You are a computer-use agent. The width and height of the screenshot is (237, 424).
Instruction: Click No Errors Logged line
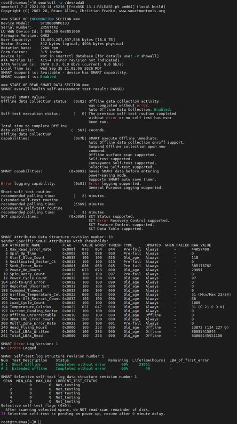point(19,348)
